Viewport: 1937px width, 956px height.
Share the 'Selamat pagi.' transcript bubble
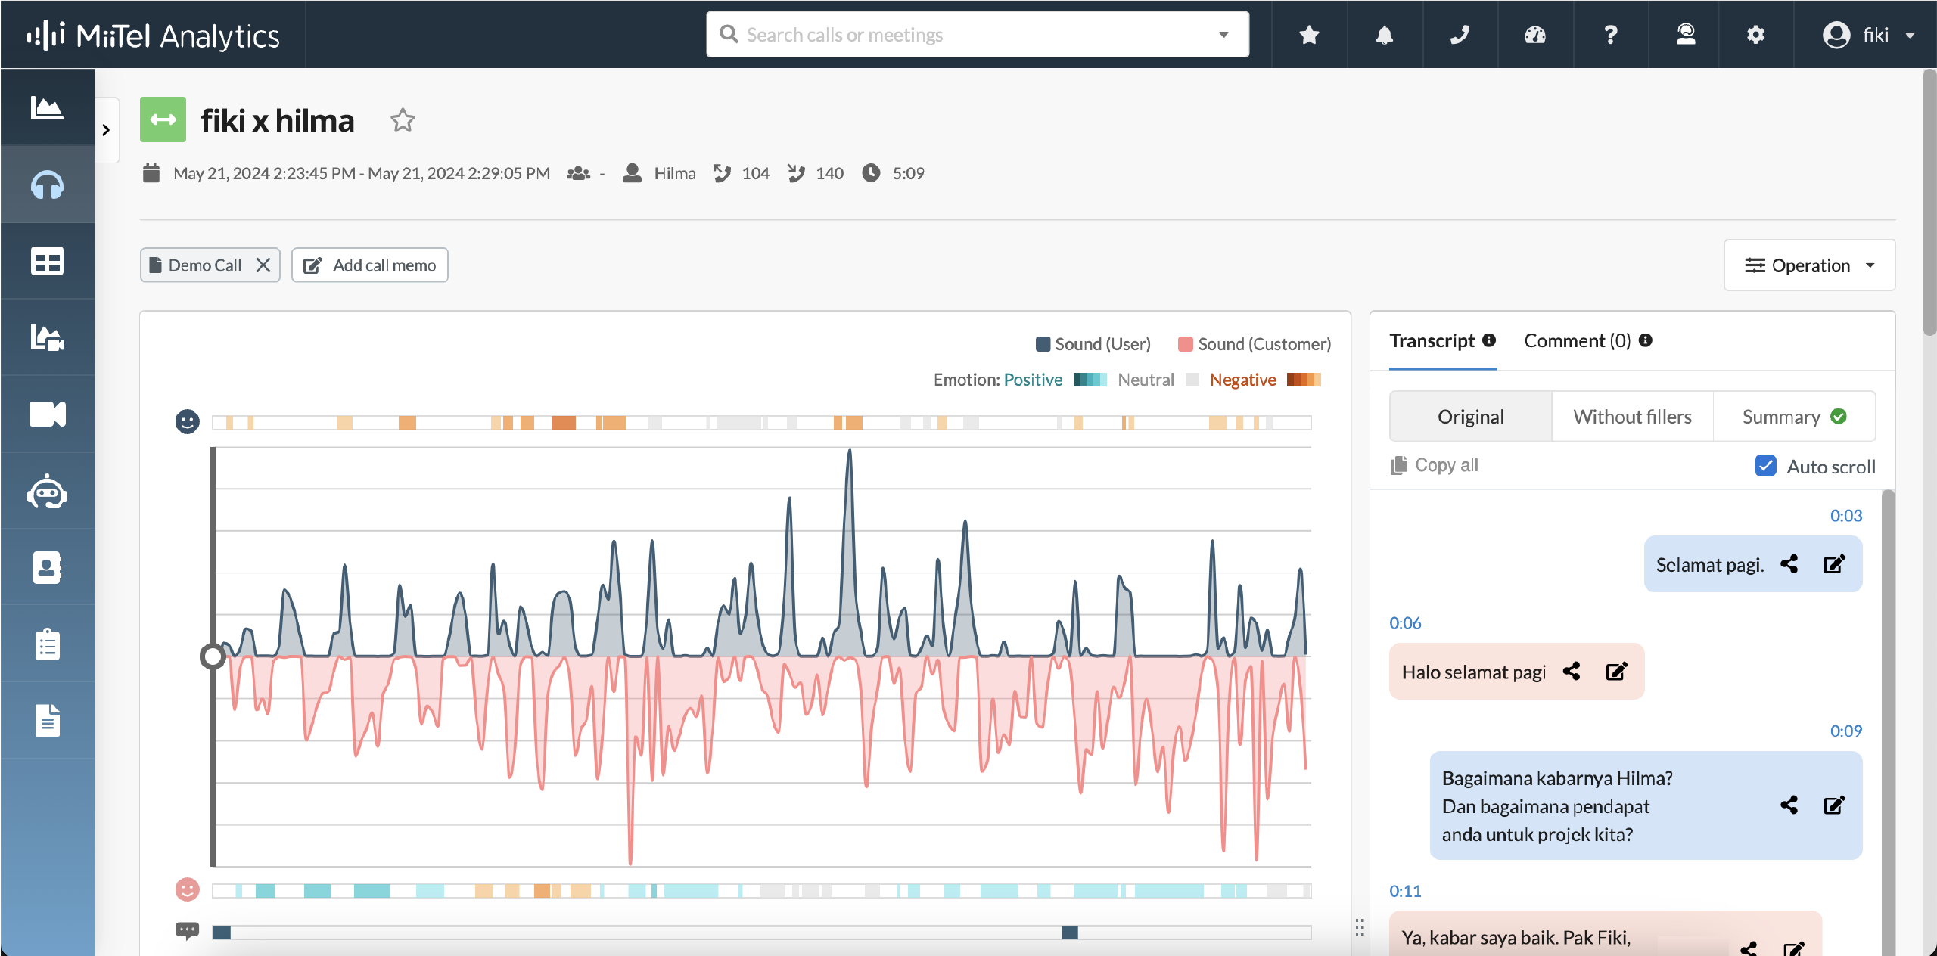pos(1789,564)
